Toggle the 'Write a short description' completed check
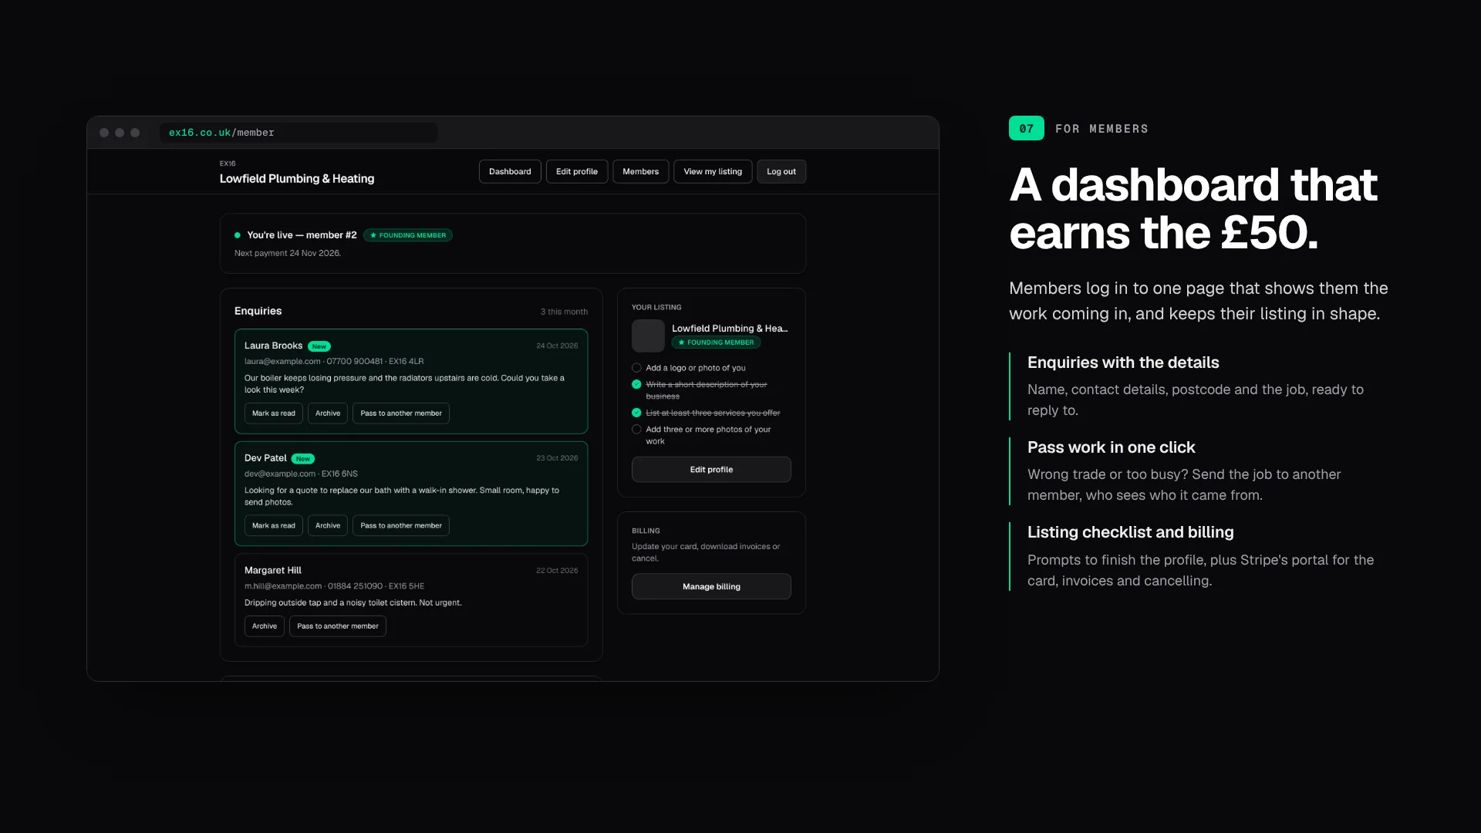The image size is (1481, 833). pos(636,384)
